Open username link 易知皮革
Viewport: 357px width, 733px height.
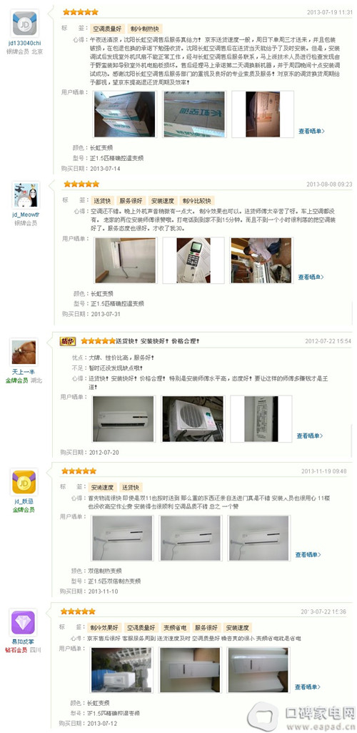coord(23,642)
